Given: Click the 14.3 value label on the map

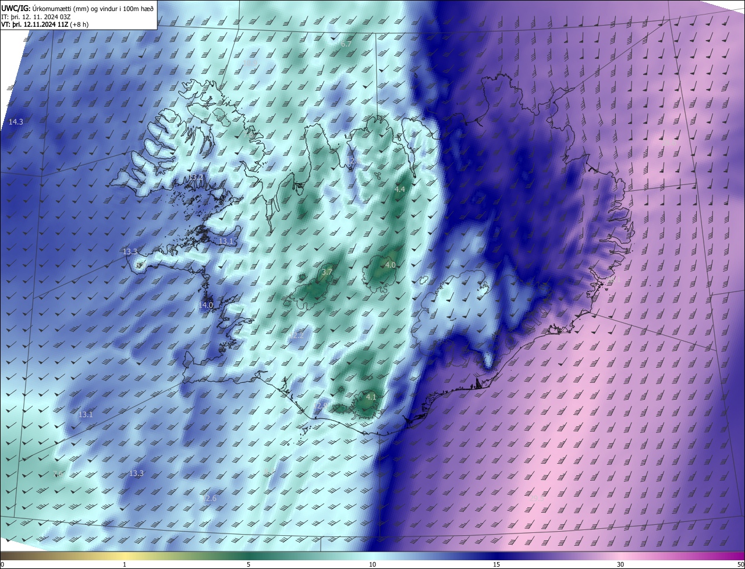Looking at the screenshot, I should [x=16, y=122].
